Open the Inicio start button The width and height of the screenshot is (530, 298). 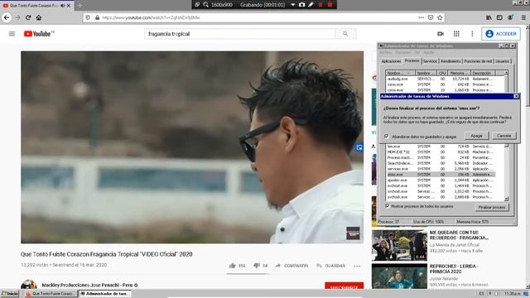click(10, 294)
